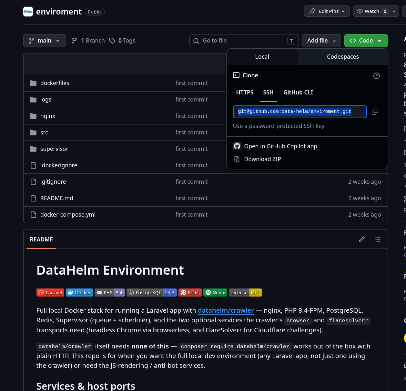406x391 pixels.
Task: Open the main branch selector dropdown
Action: click(x=45, y=41)
